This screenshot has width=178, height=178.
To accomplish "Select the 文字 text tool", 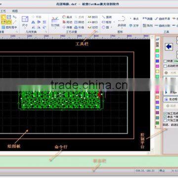I will 134,26.
